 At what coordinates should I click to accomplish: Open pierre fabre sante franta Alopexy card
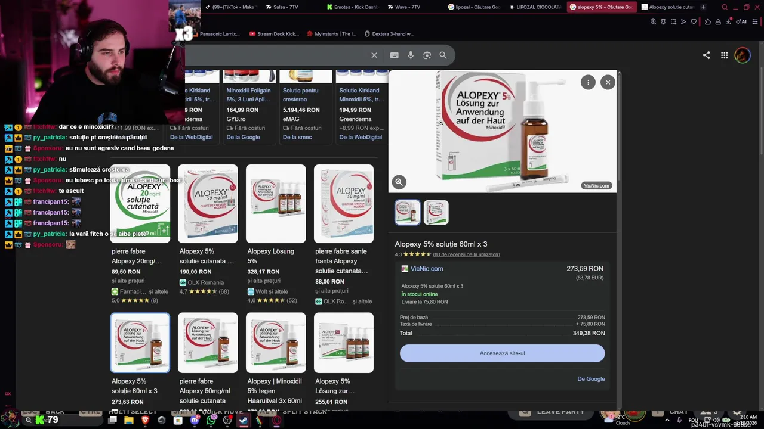[344, 235]
